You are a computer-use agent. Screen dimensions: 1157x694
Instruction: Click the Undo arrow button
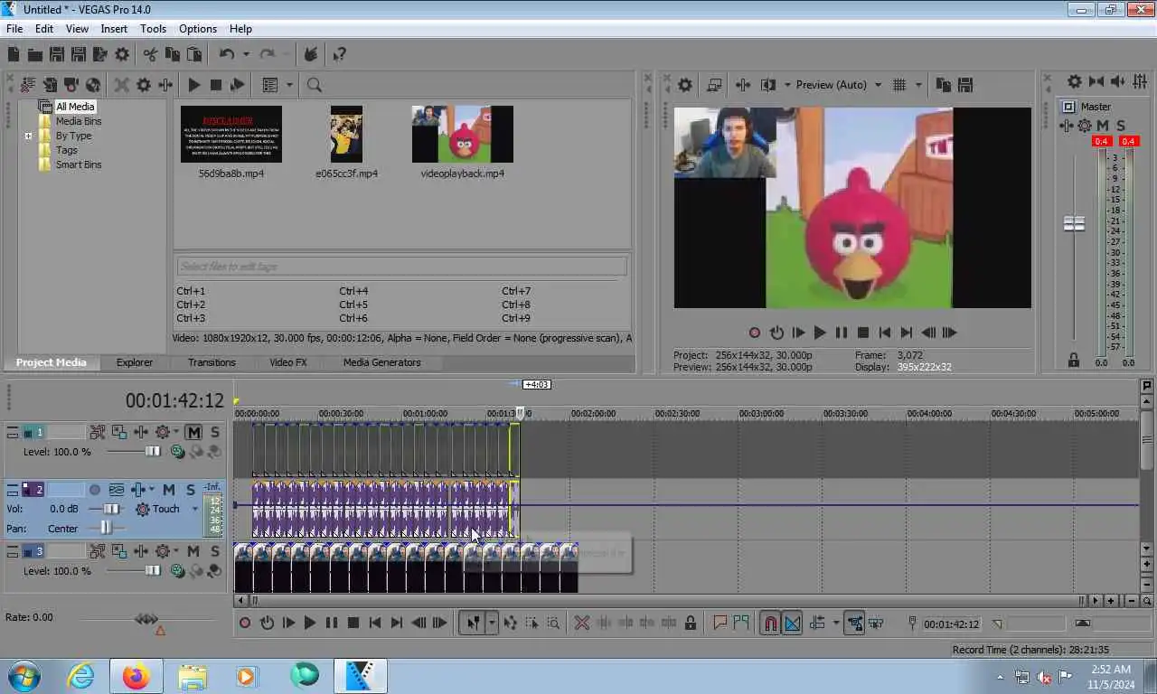tap(226, 55)
